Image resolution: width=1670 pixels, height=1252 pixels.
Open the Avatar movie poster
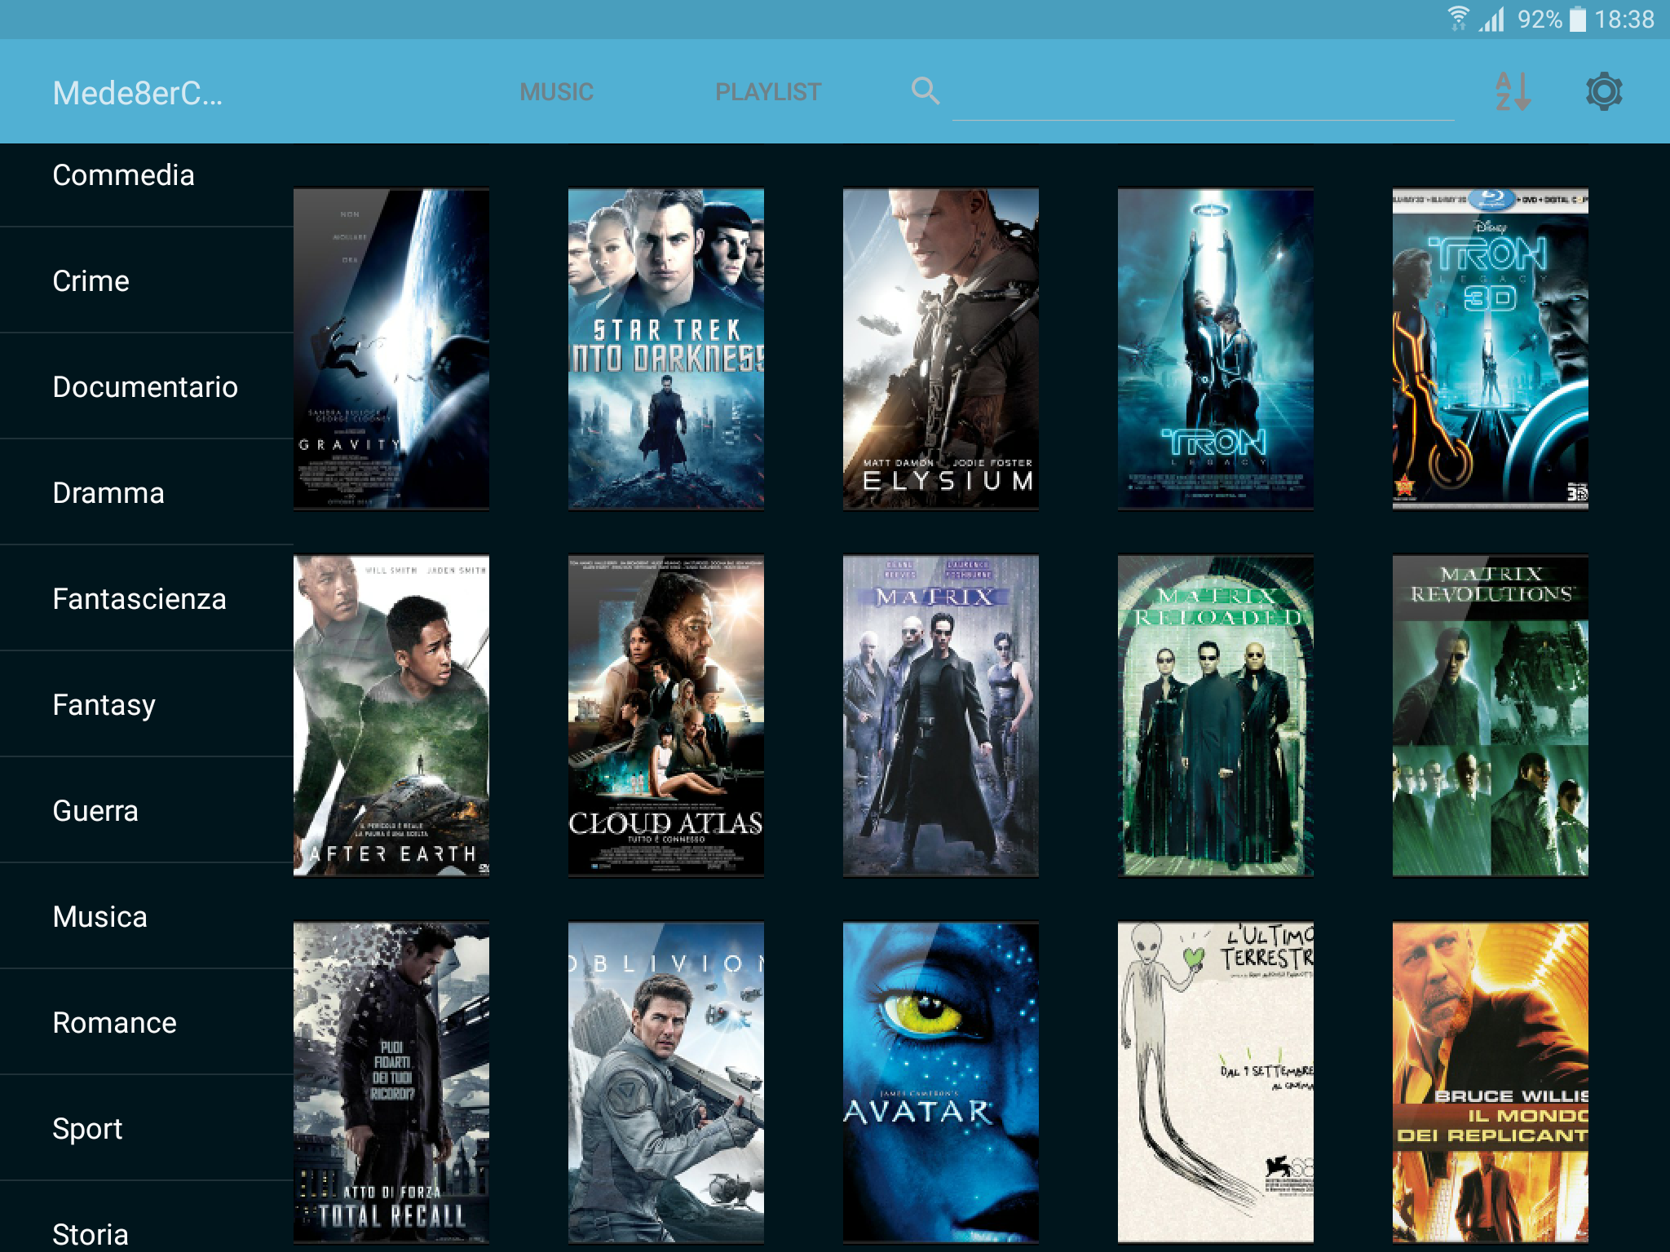click(x=941, y=1082)
